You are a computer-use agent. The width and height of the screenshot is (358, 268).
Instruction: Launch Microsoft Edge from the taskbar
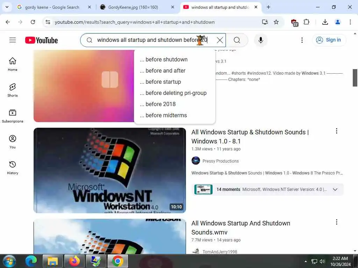click(31, 261)
